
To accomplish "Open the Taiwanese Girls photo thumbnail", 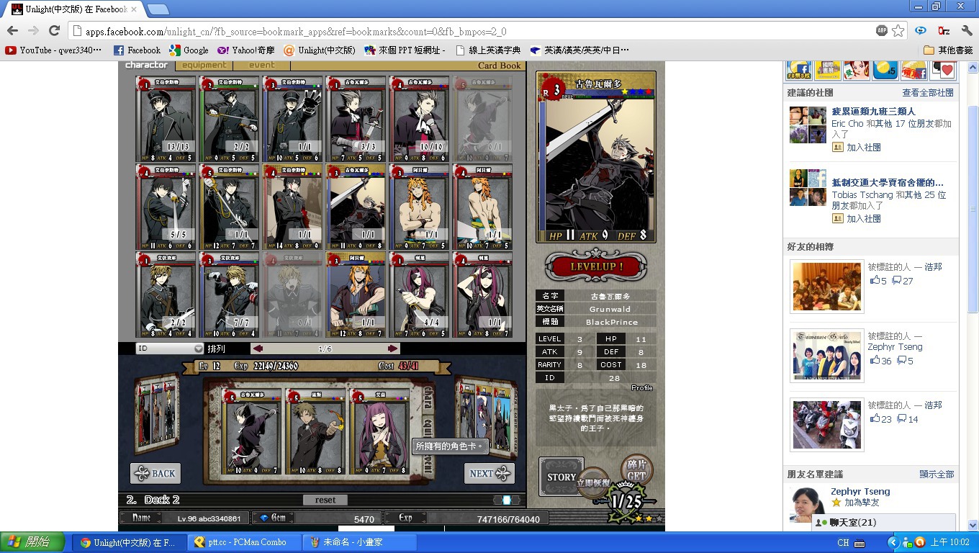I will click(x=826, y=355).
